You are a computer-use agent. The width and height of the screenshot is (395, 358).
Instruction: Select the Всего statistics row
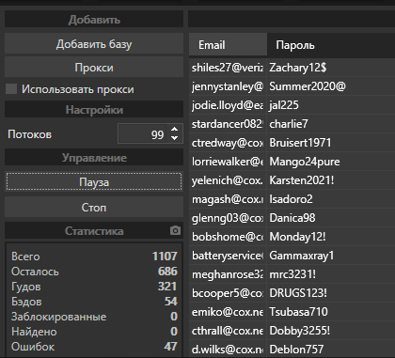click(x=94, y=257)
